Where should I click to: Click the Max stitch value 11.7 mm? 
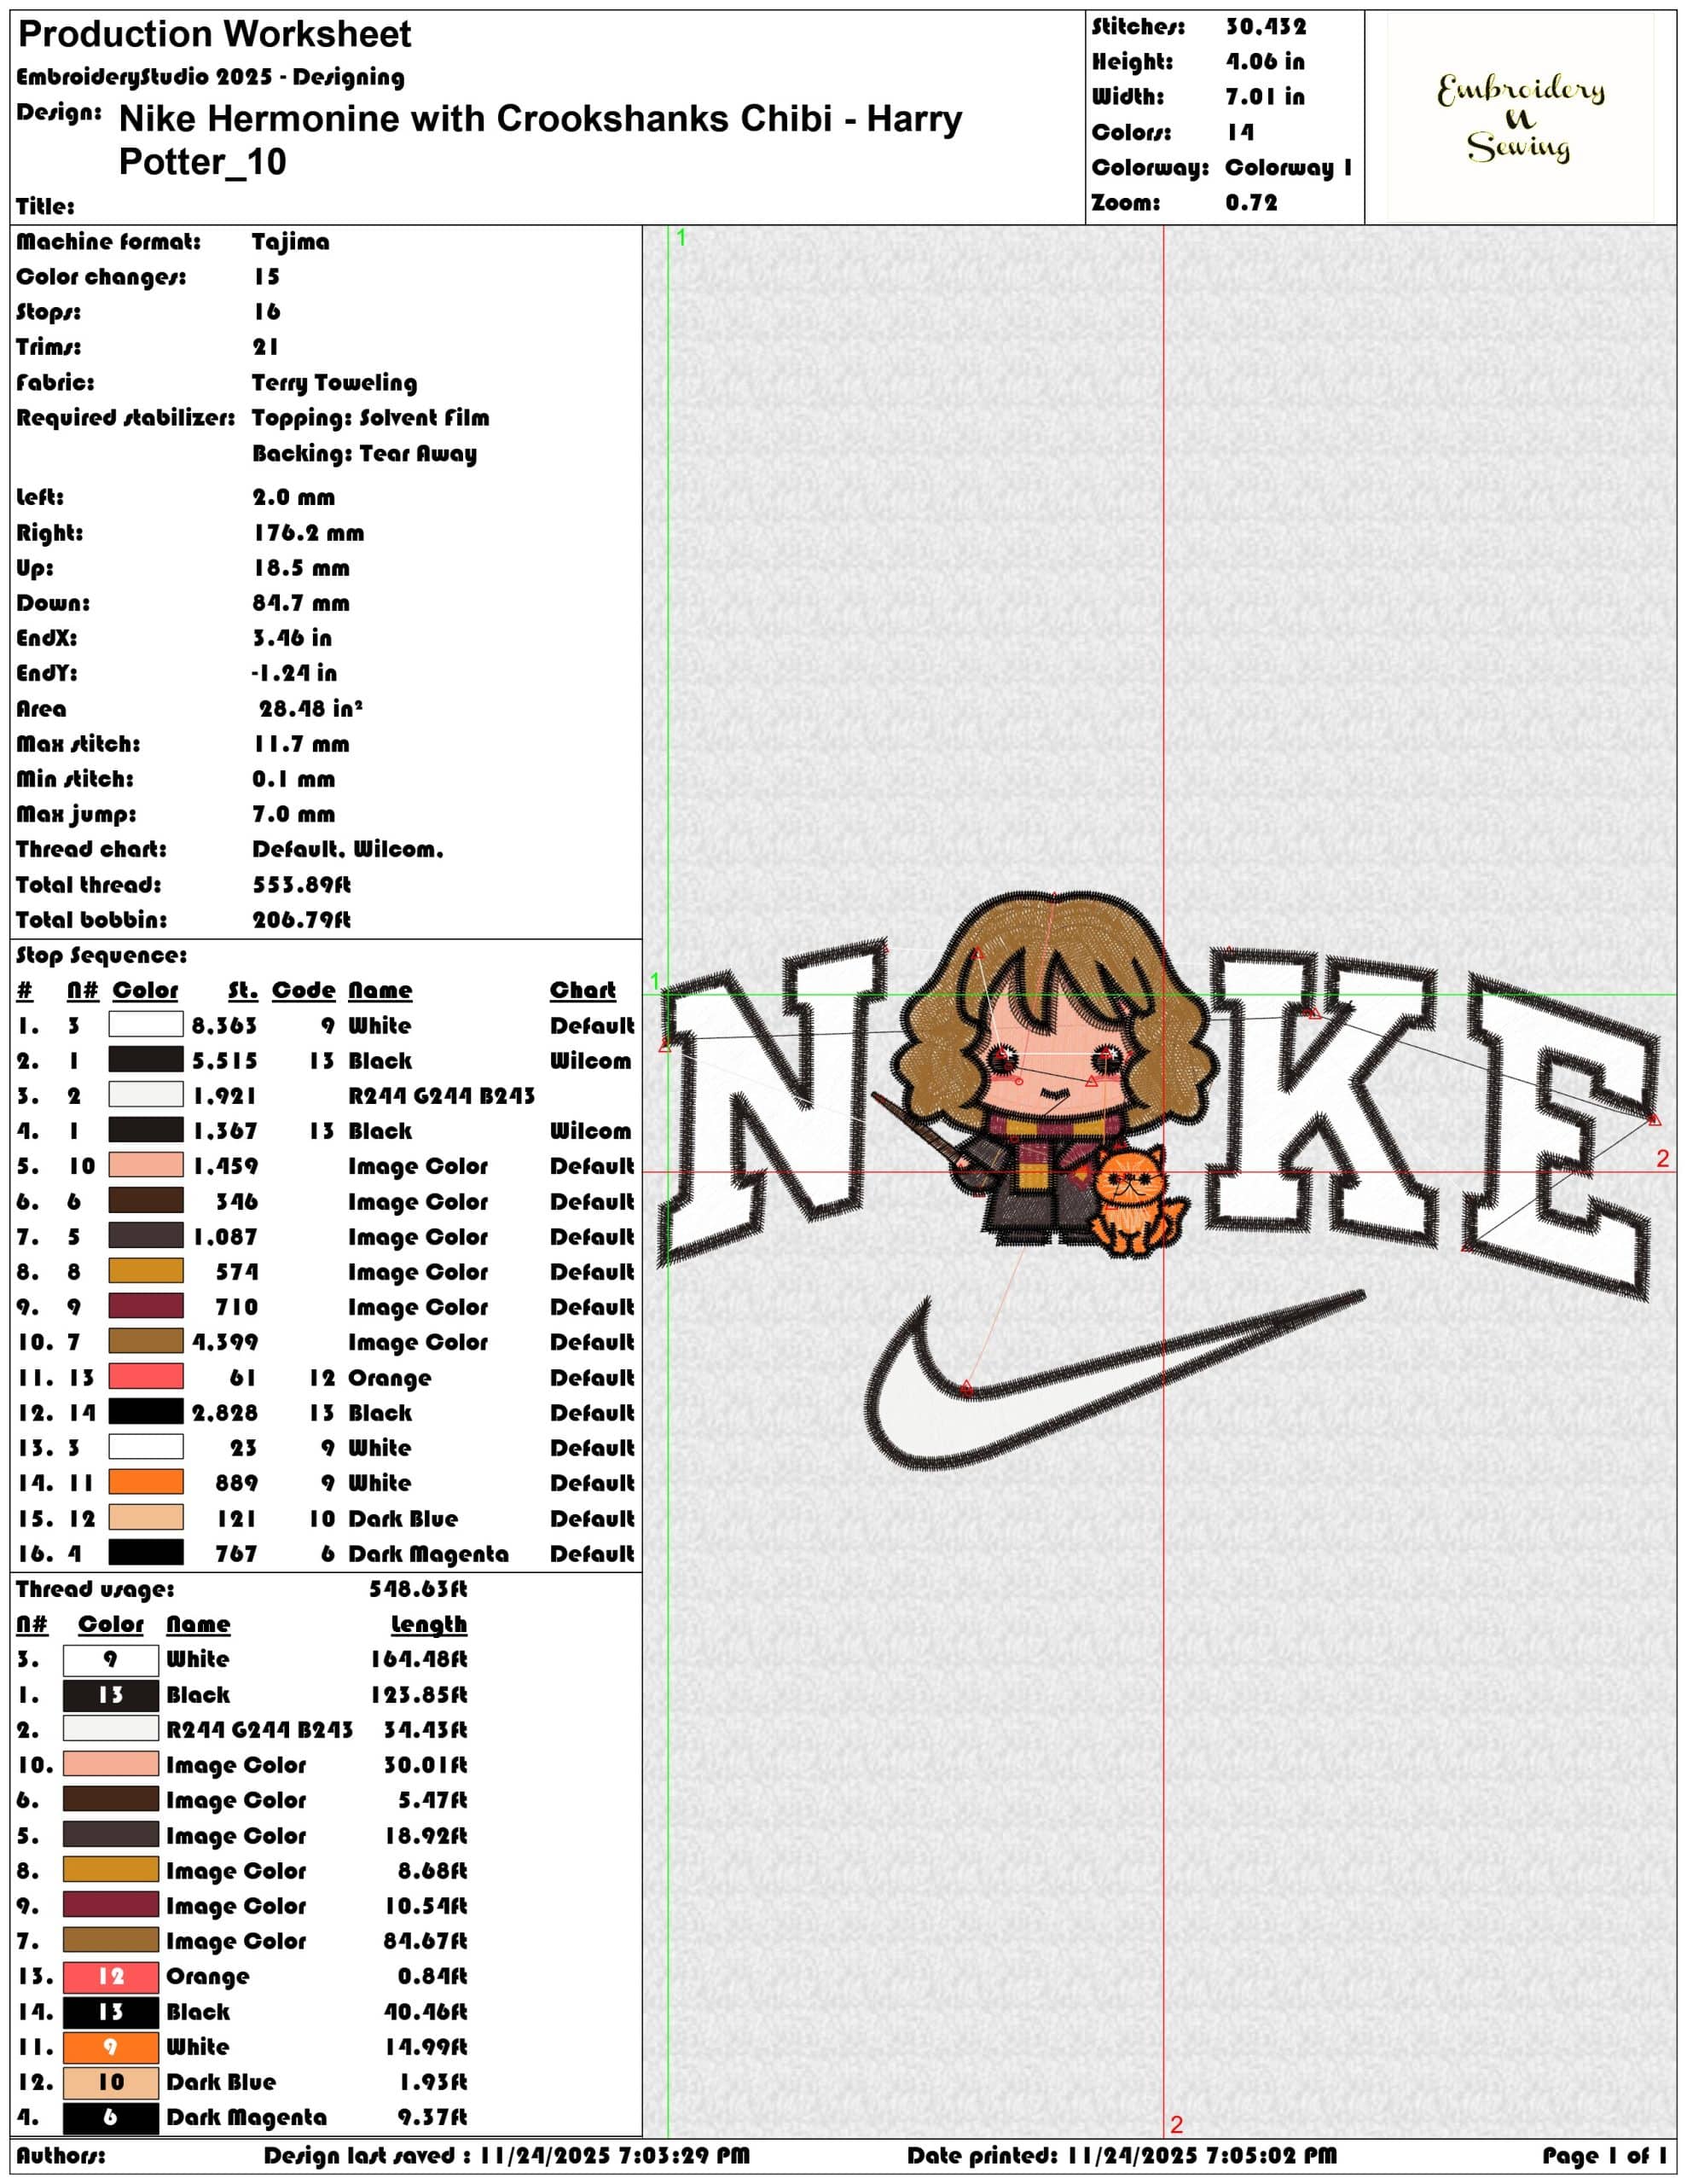(x=301, y=744)
